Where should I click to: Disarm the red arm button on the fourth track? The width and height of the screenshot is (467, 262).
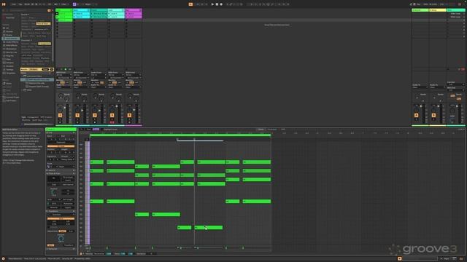pyautogui.click(x=112, y=122)
